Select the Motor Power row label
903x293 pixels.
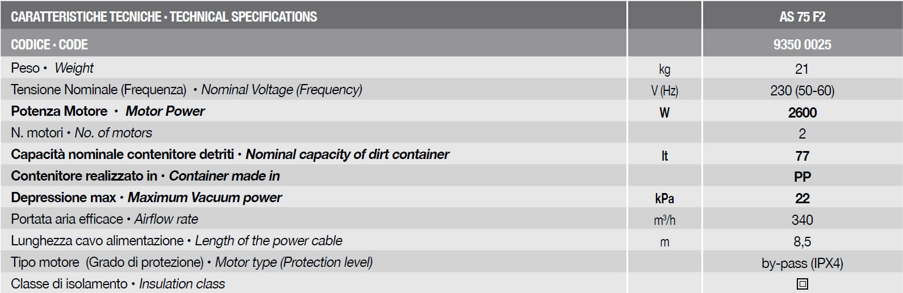coord(108,111)
